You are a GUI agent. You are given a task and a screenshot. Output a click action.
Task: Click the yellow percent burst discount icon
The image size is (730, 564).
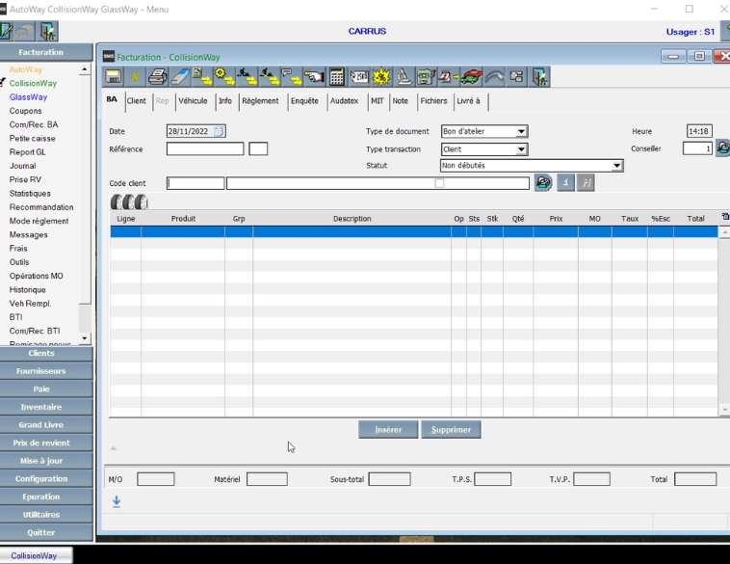click(381, 76)
